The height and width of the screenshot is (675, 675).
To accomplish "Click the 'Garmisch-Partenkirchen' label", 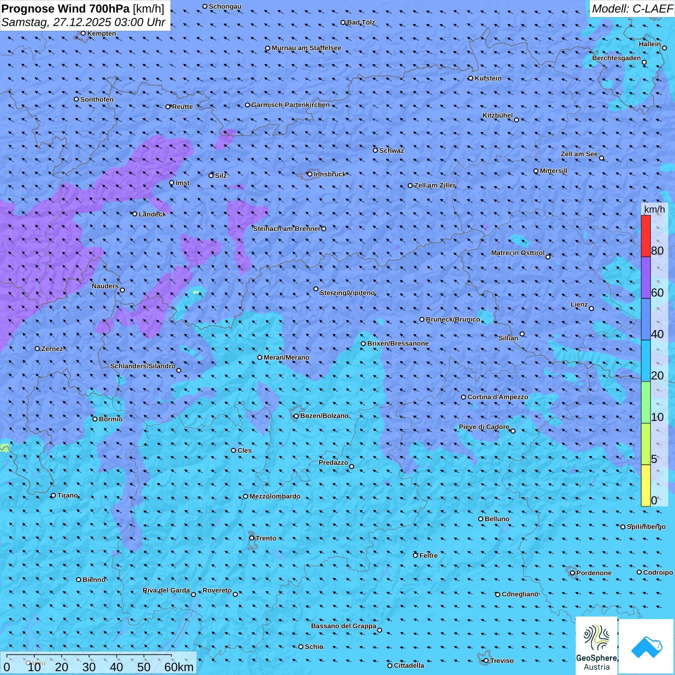I will 291,105.
